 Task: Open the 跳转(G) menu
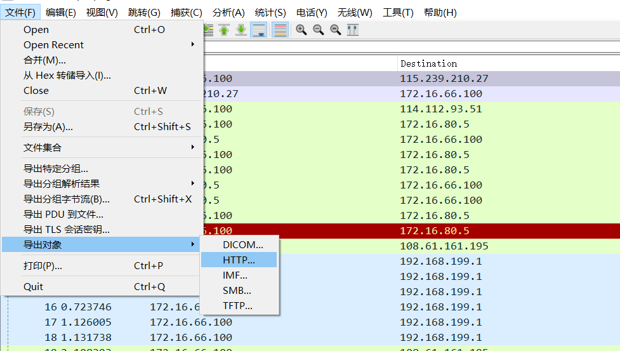point(144,13)
